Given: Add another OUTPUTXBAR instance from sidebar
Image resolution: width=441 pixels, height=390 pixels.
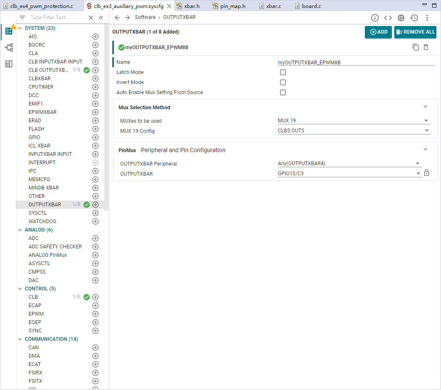Looking at the screenshot, I should click(x=95, y=205).
